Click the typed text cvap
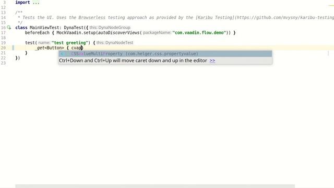Screen dimensions: 334x188 point(76,48)
